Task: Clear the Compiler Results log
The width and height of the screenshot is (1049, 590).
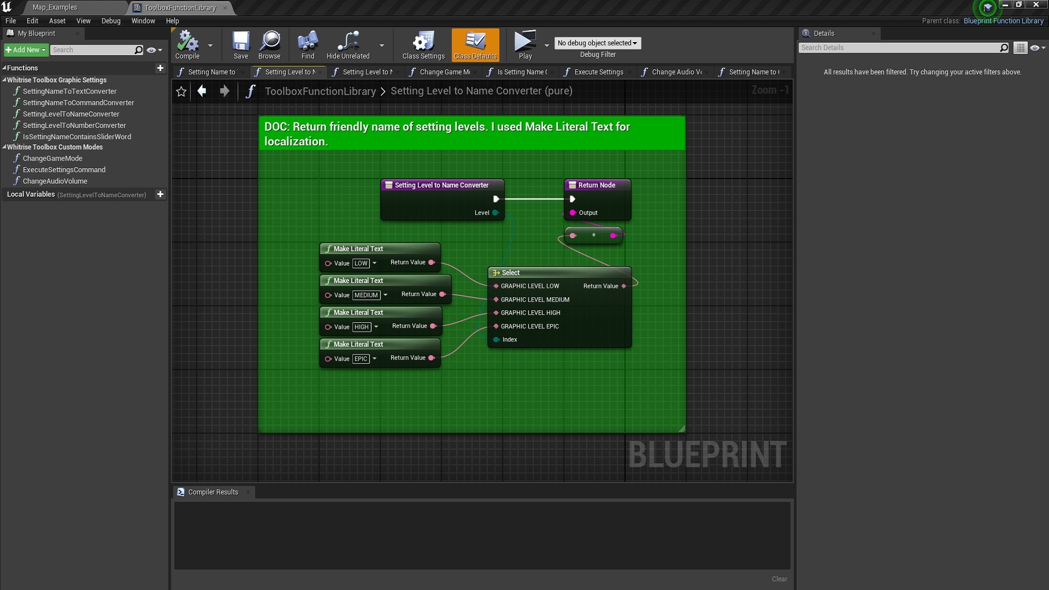Action: pos(779,579)
